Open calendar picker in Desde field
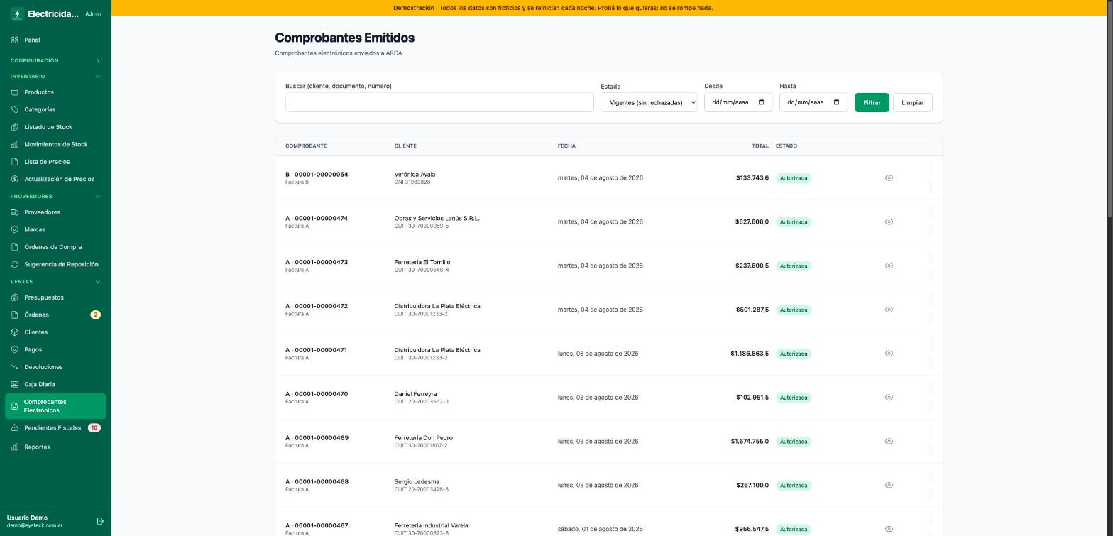Image resolution: width=1113 pixels, height=536 pixels. (x=762, y=102)
